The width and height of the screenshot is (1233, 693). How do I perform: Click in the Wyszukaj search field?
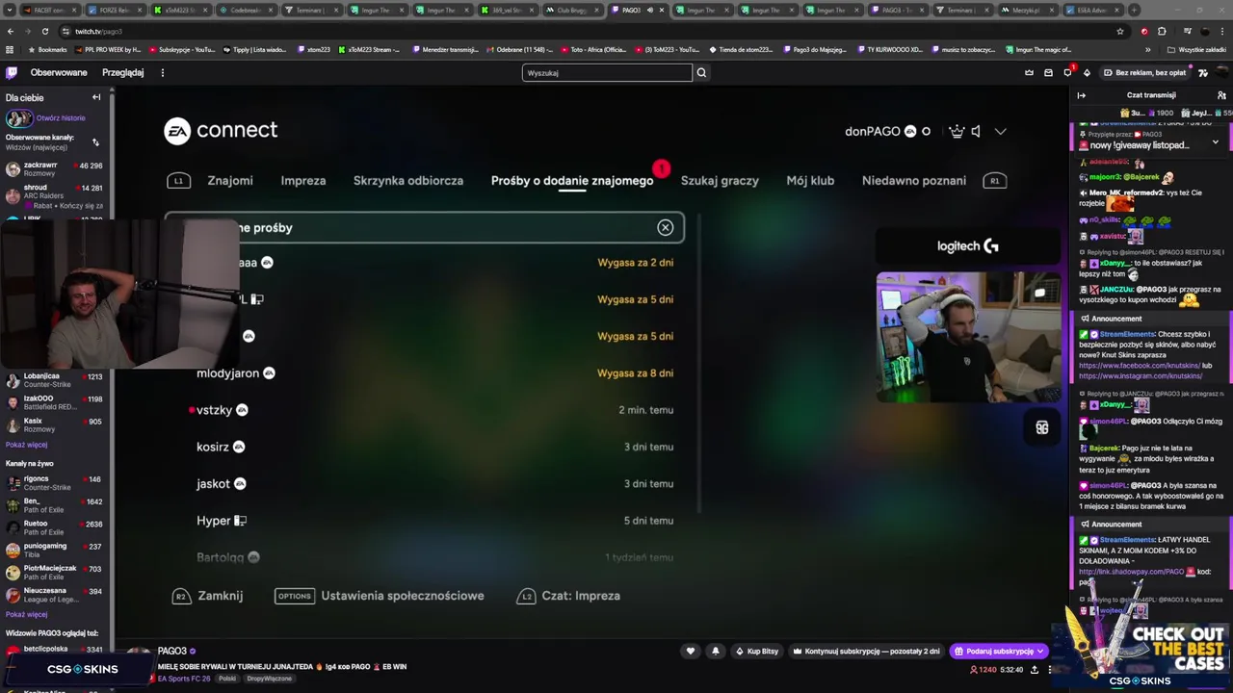click(x=607, y=72)
